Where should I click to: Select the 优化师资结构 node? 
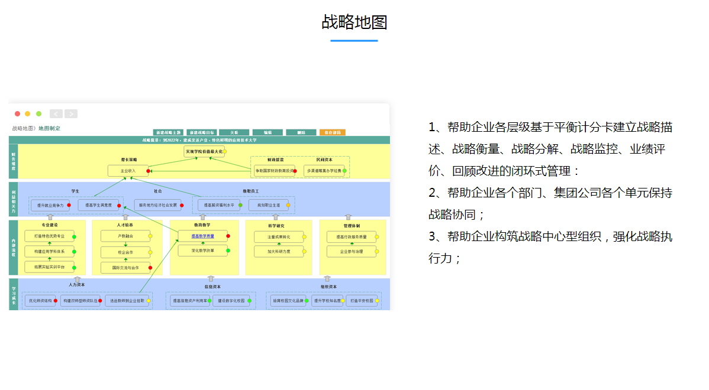pos(40,301)
